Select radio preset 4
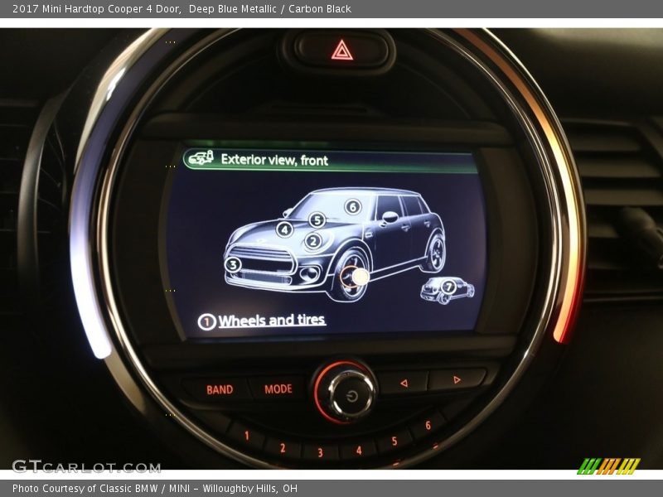663x497 pixels. coord(359,451)
